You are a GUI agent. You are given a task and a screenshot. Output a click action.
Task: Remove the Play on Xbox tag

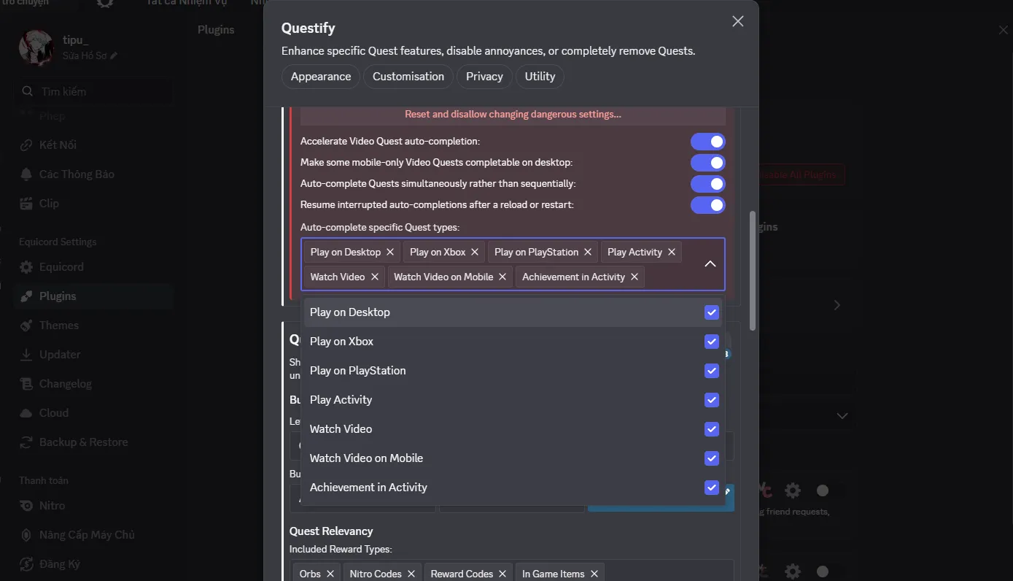(x=475, y=252)
